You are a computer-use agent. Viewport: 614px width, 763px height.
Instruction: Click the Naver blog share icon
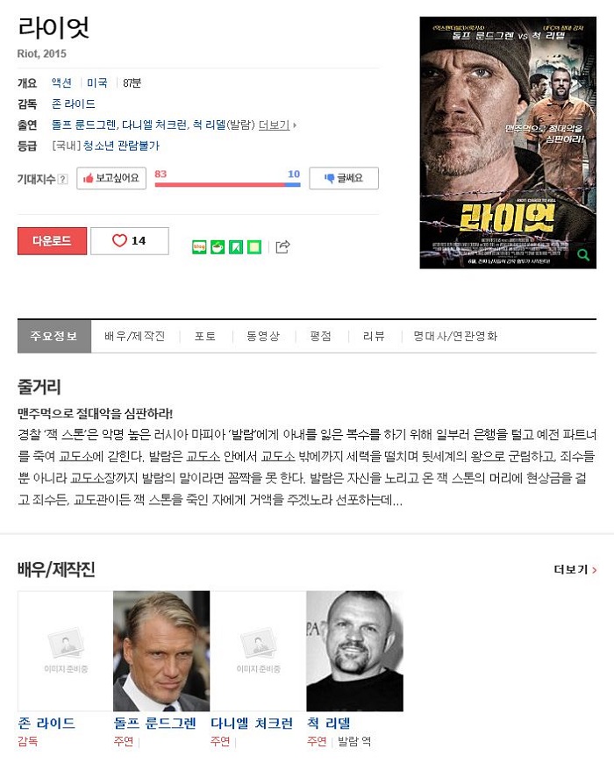click(199, 247)
